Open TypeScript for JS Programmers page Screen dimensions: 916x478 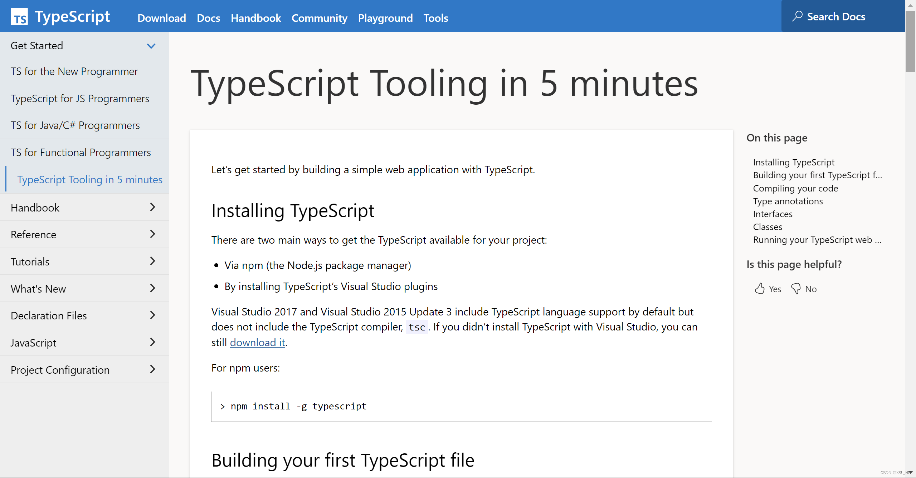click(80, 99)
